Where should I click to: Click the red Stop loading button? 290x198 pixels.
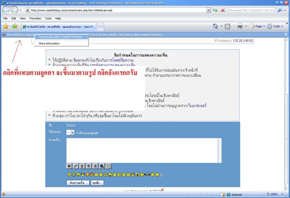(x=223, y=10)
